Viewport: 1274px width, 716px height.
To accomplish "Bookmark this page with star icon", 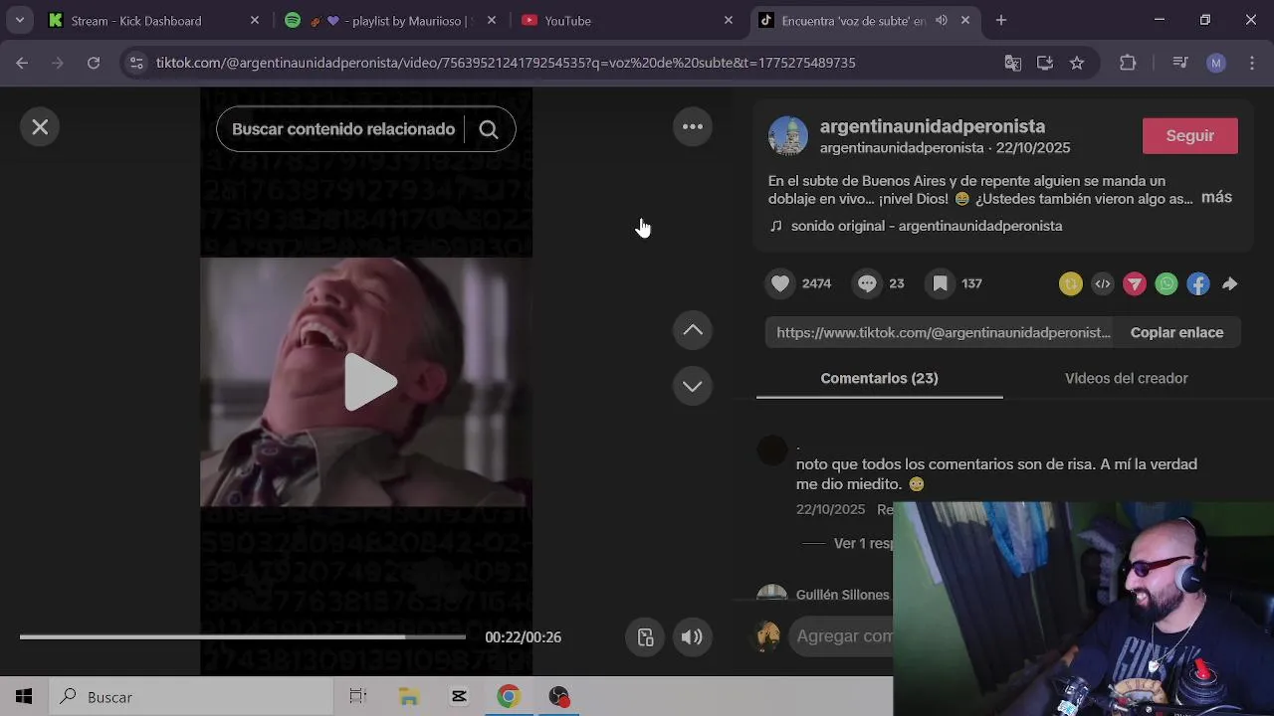I will tap(1077, 63).
